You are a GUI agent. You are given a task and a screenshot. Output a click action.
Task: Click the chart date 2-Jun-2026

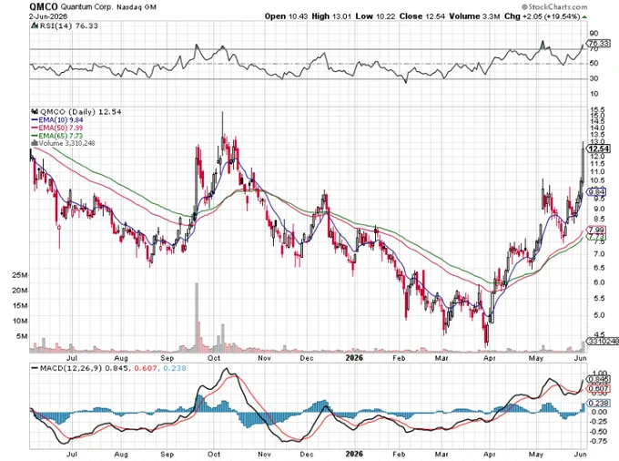[x=48, y=16]
